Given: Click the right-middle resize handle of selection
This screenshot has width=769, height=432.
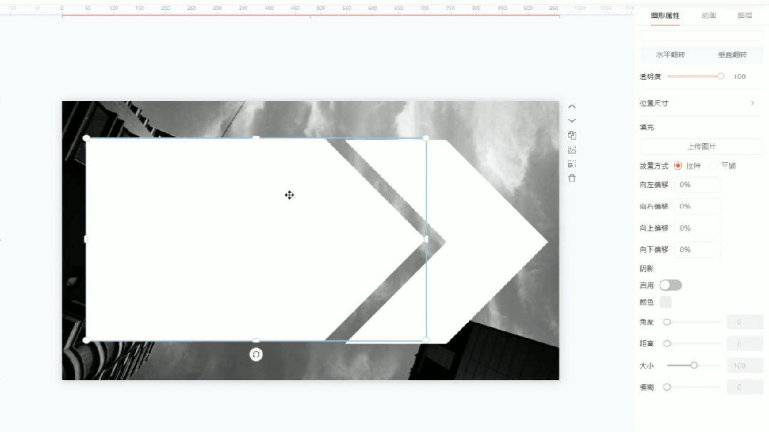Looking at the screenshot, I should pos(426,239).
